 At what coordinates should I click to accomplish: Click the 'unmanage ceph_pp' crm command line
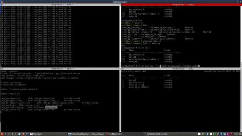tap(141, 41)
